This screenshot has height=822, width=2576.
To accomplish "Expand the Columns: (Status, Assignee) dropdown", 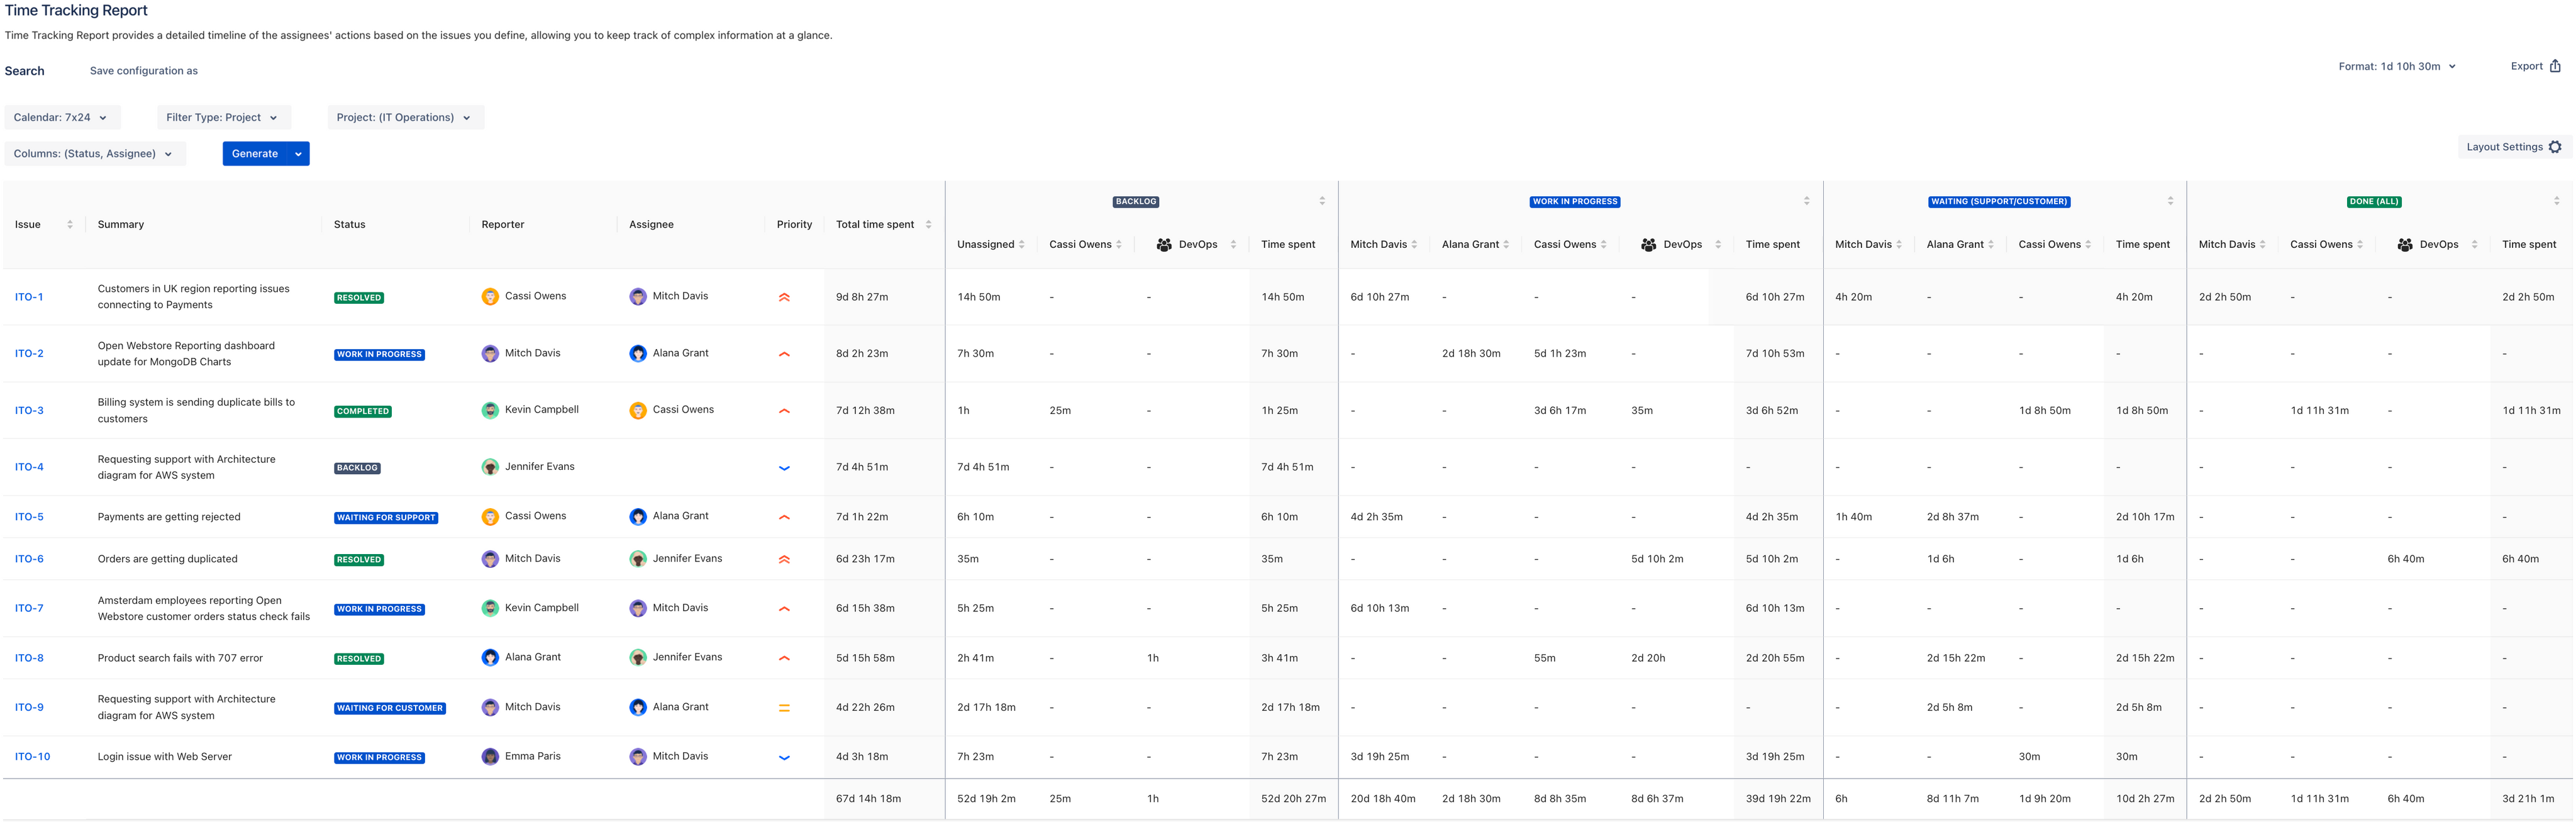I will [x=94, y=153].
